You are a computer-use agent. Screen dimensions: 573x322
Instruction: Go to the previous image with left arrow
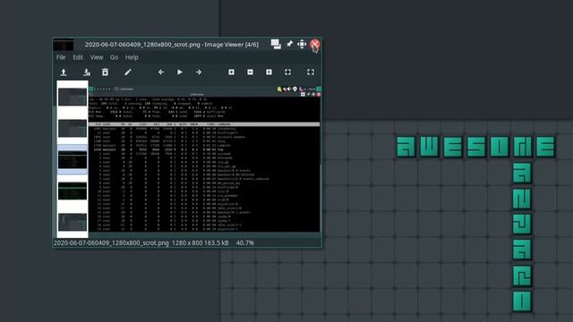coord(161,72)
